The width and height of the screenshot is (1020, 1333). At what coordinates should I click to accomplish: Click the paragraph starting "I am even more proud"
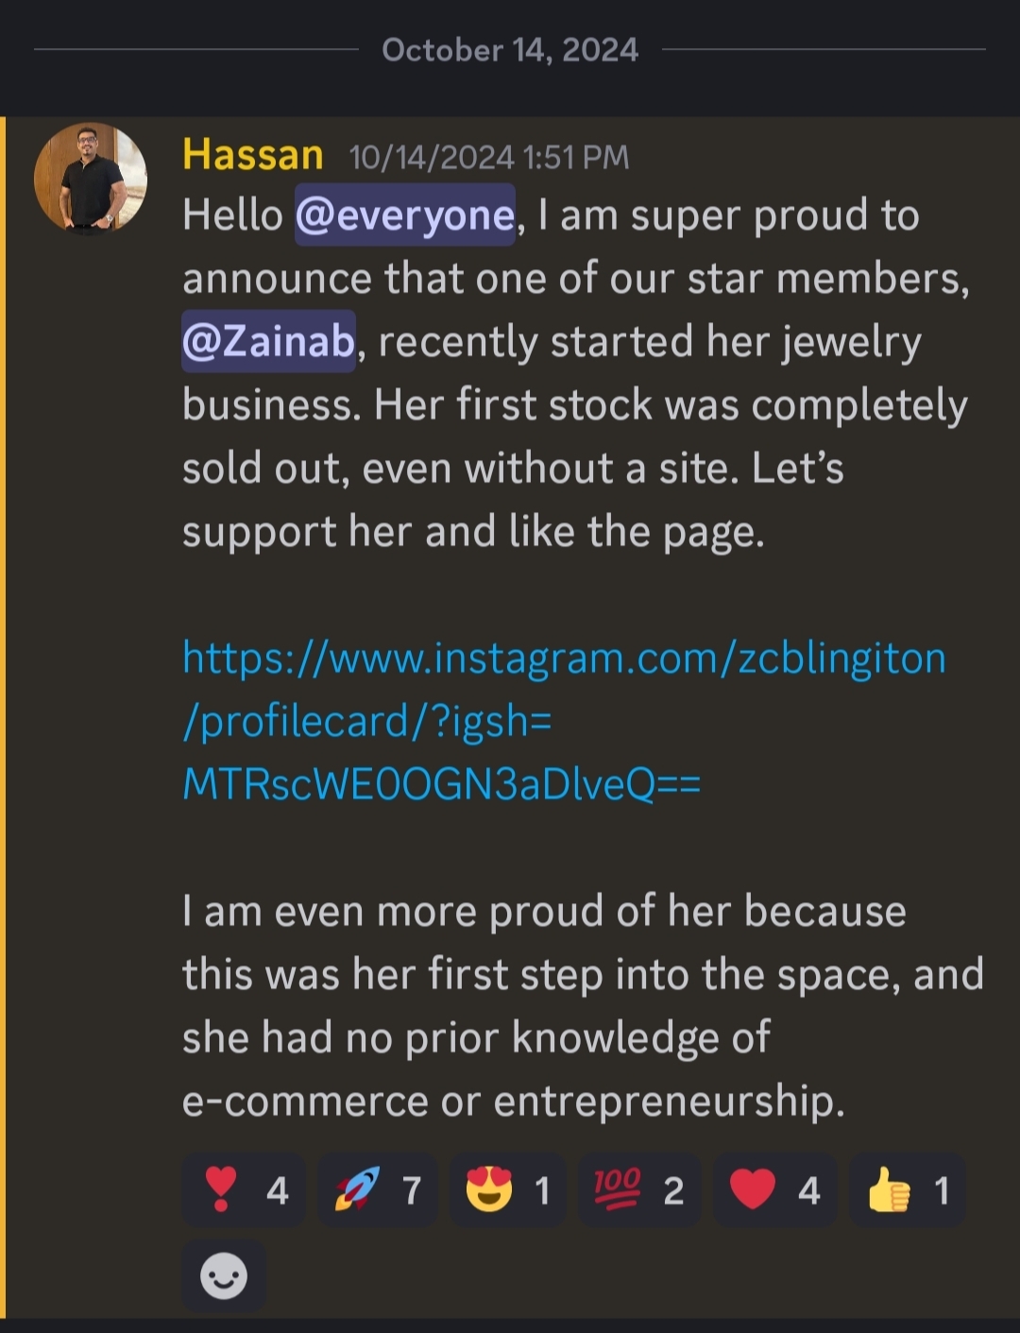pyautogui.click(x=582, y=1006)
